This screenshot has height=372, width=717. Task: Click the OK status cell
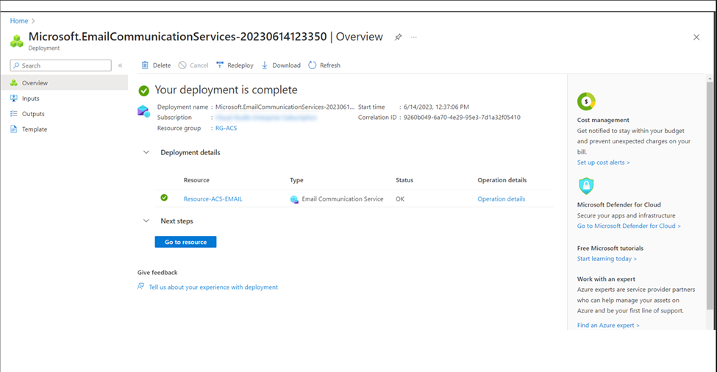399,198
